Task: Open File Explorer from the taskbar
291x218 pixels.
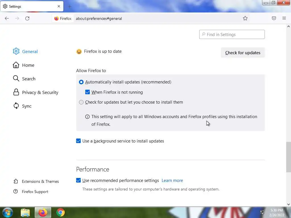Action: pyautogui.click(x=25, y=212)
